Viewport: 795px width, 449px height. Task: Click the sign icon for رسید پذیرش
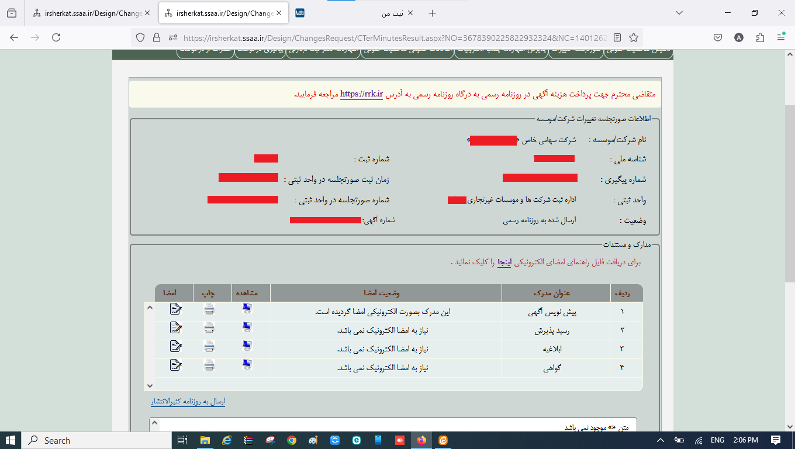[175, 328]
